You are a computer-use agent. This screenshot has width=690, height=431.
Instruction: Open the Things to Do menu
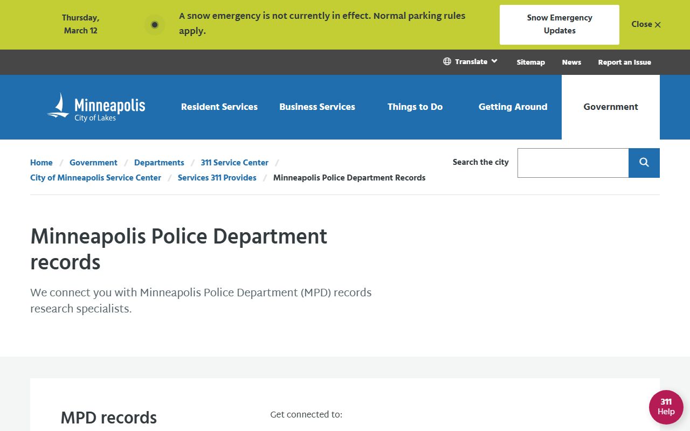[415, 107]
